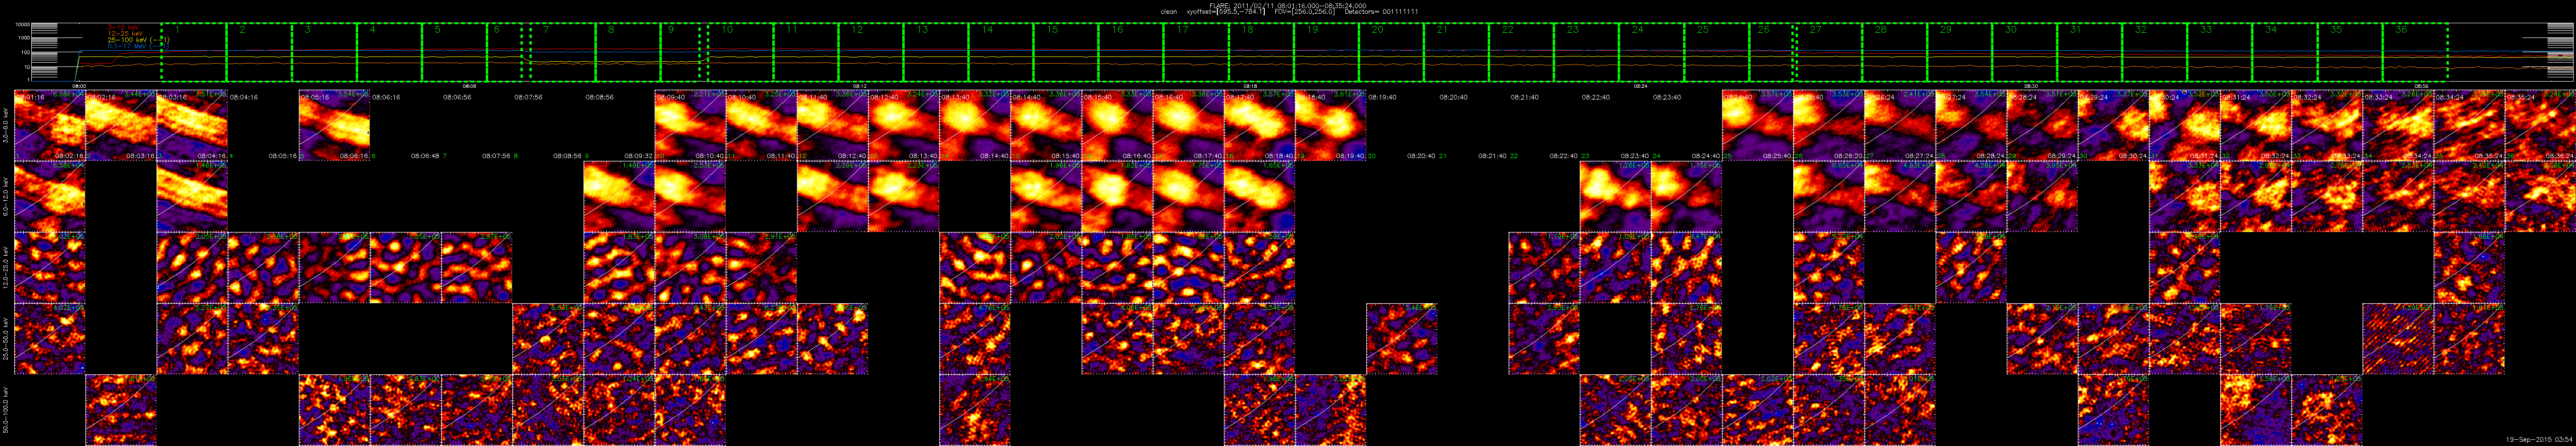This screenshot has height=446, width=2576.
Task: Open the 3-6 keV image starting 08:05:16
Action: (x=334, y=125)
